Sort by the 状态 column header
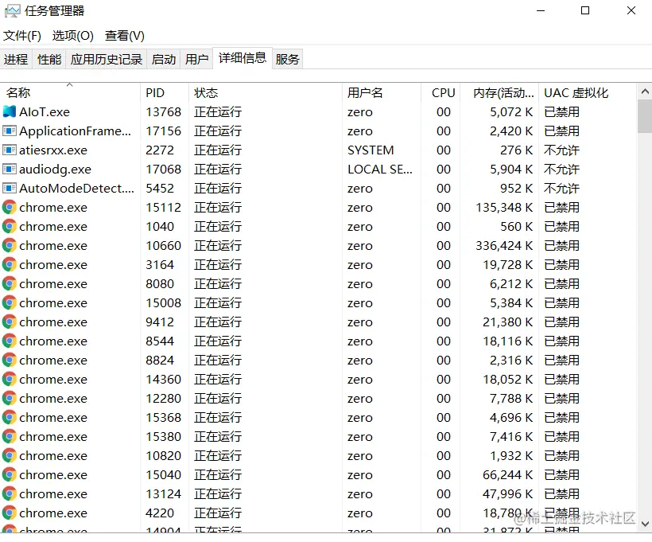This screenshot has width=652, height=542. 266,92
